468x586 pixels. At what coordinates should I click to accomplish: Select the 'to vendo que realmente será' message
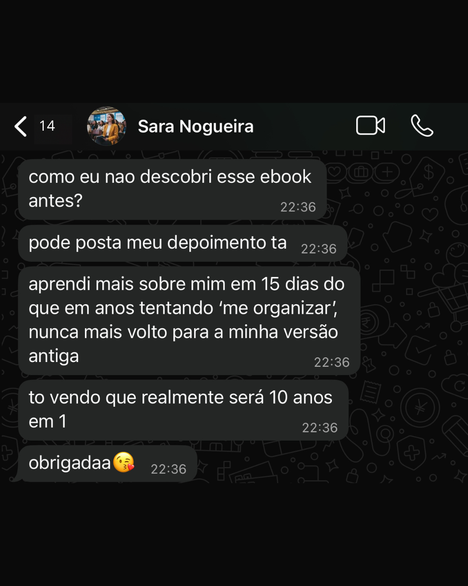click(183, 410)
